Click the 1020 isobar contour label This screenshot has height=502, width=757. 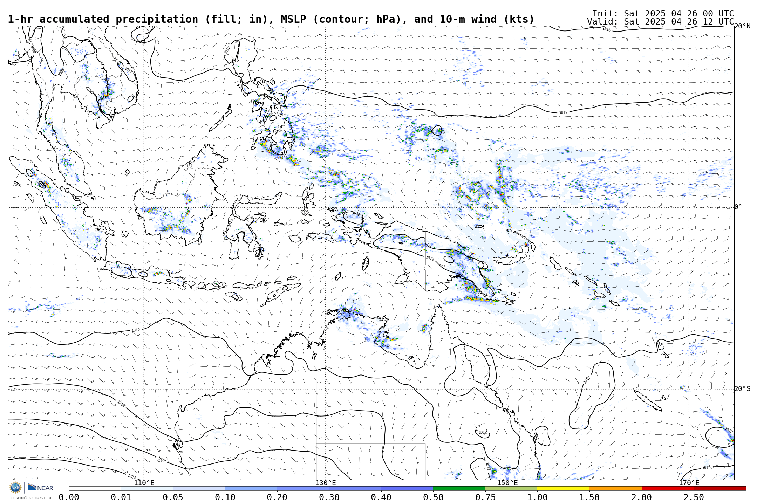(162, 459)
